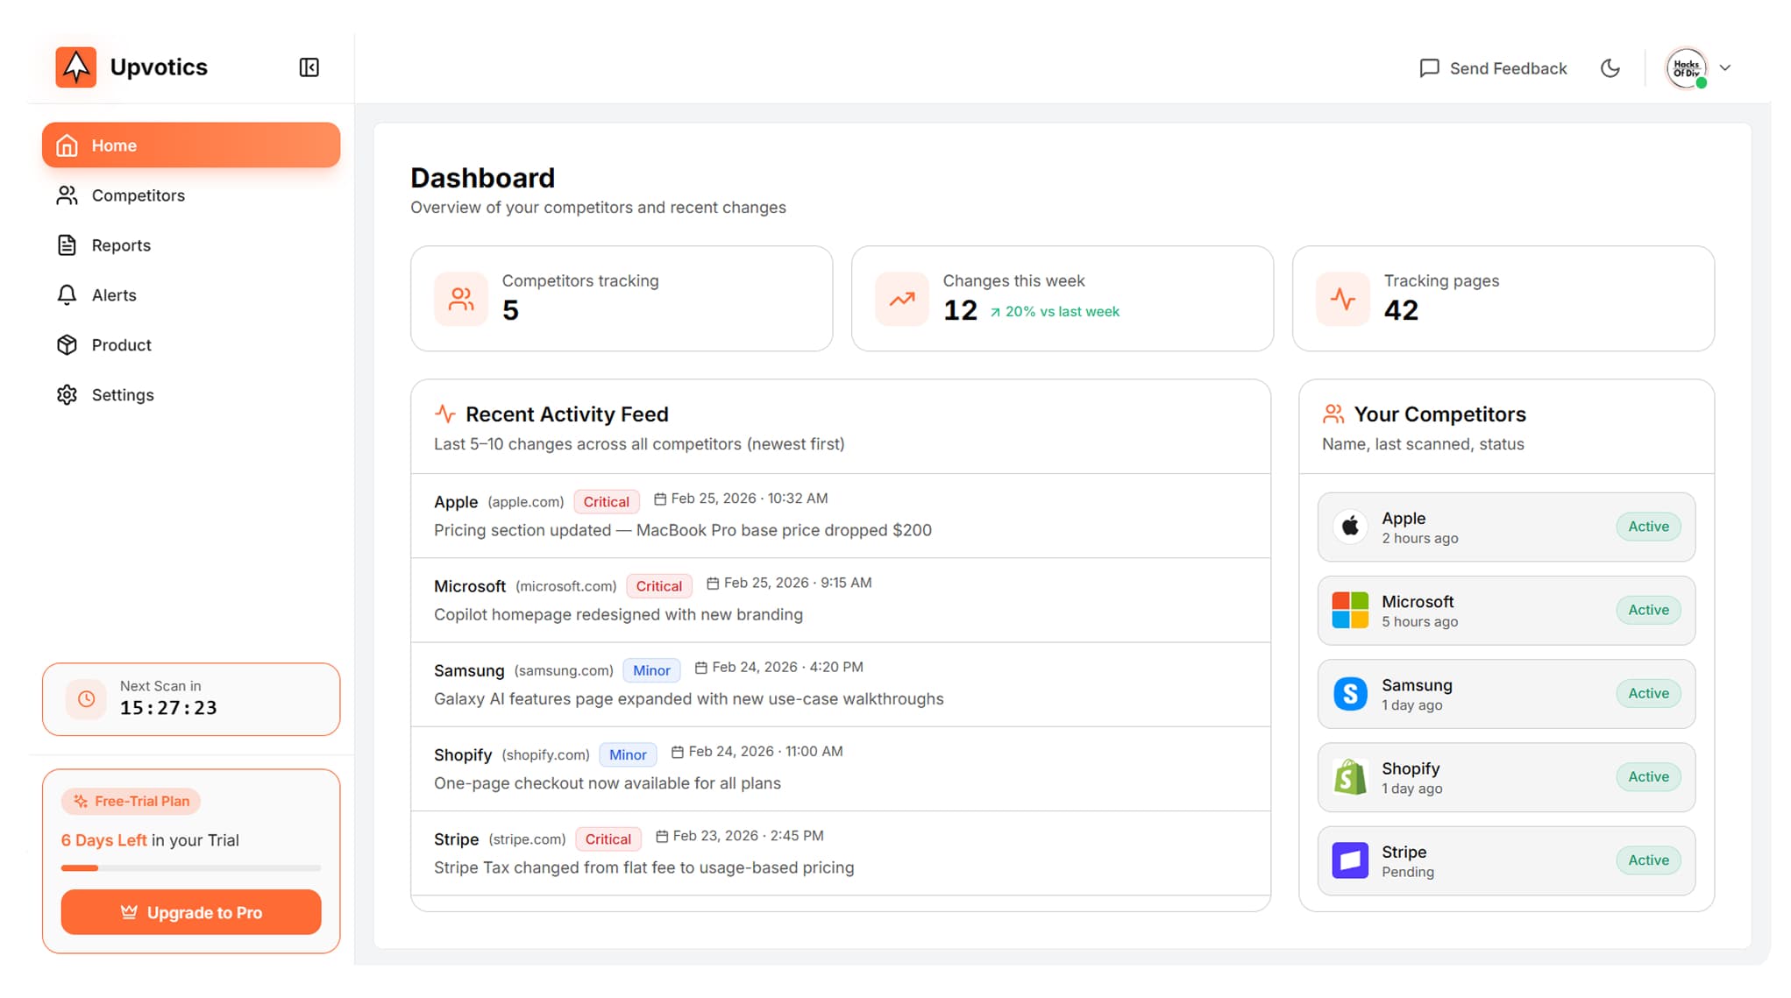Select the Competitors sidebar icon

(x=68, y=195)
